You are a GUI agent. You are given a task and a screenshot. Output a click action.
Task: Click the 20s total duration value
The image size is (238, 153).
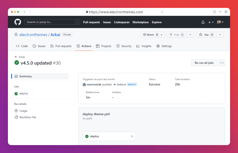177,84
